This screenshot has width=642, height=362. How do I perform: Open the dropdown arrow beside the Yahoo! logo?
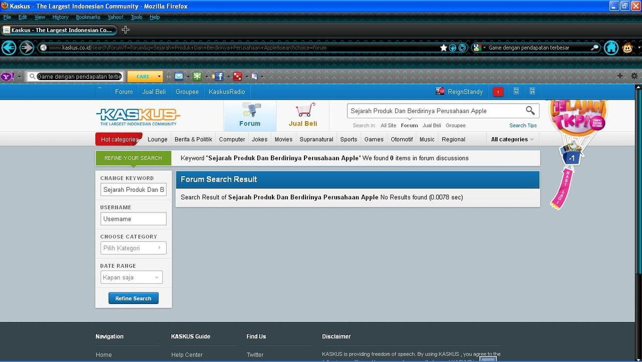(x=19, y=77)
